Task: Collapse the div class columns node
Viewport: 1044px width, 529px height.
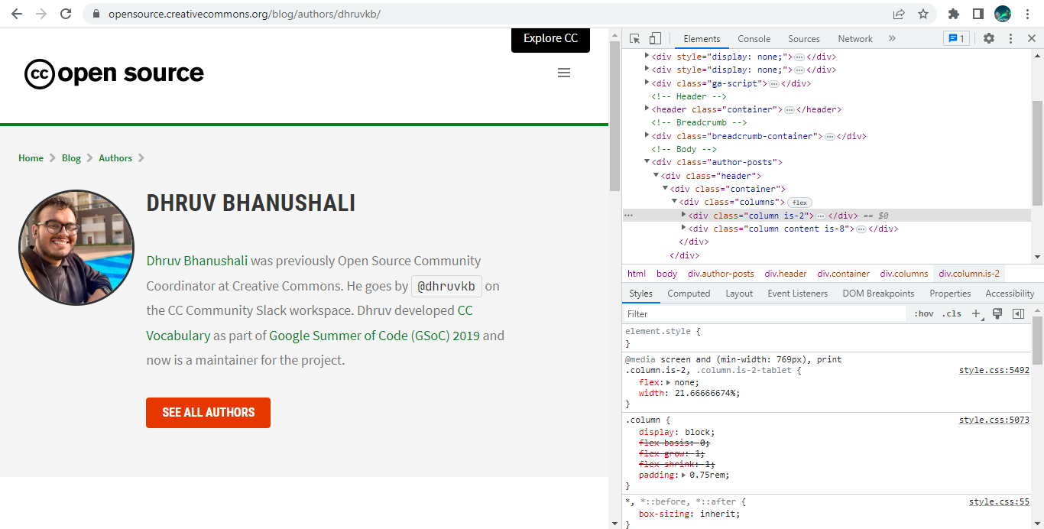Action: [x=675, y=202]
